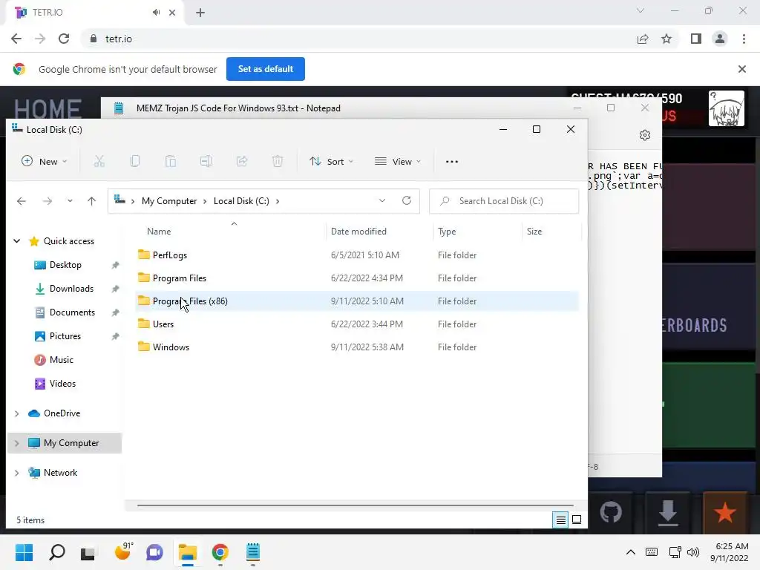The image size is (760, 570).
Task: Show hidden system tray icons chevron
Action: (631, 552)
